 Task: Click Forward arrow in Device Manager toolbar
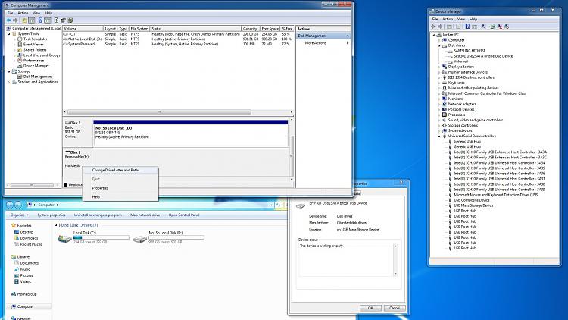click(441, 27)
